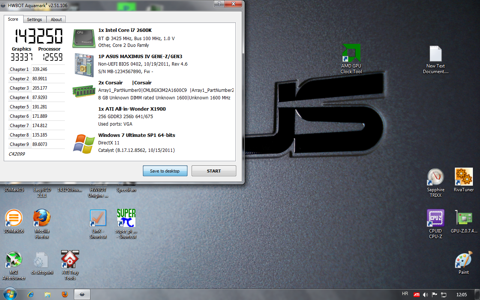Click the Chapter 4 result 87.9293
This screenshot has height=300, width=480.
click(40, 97)
